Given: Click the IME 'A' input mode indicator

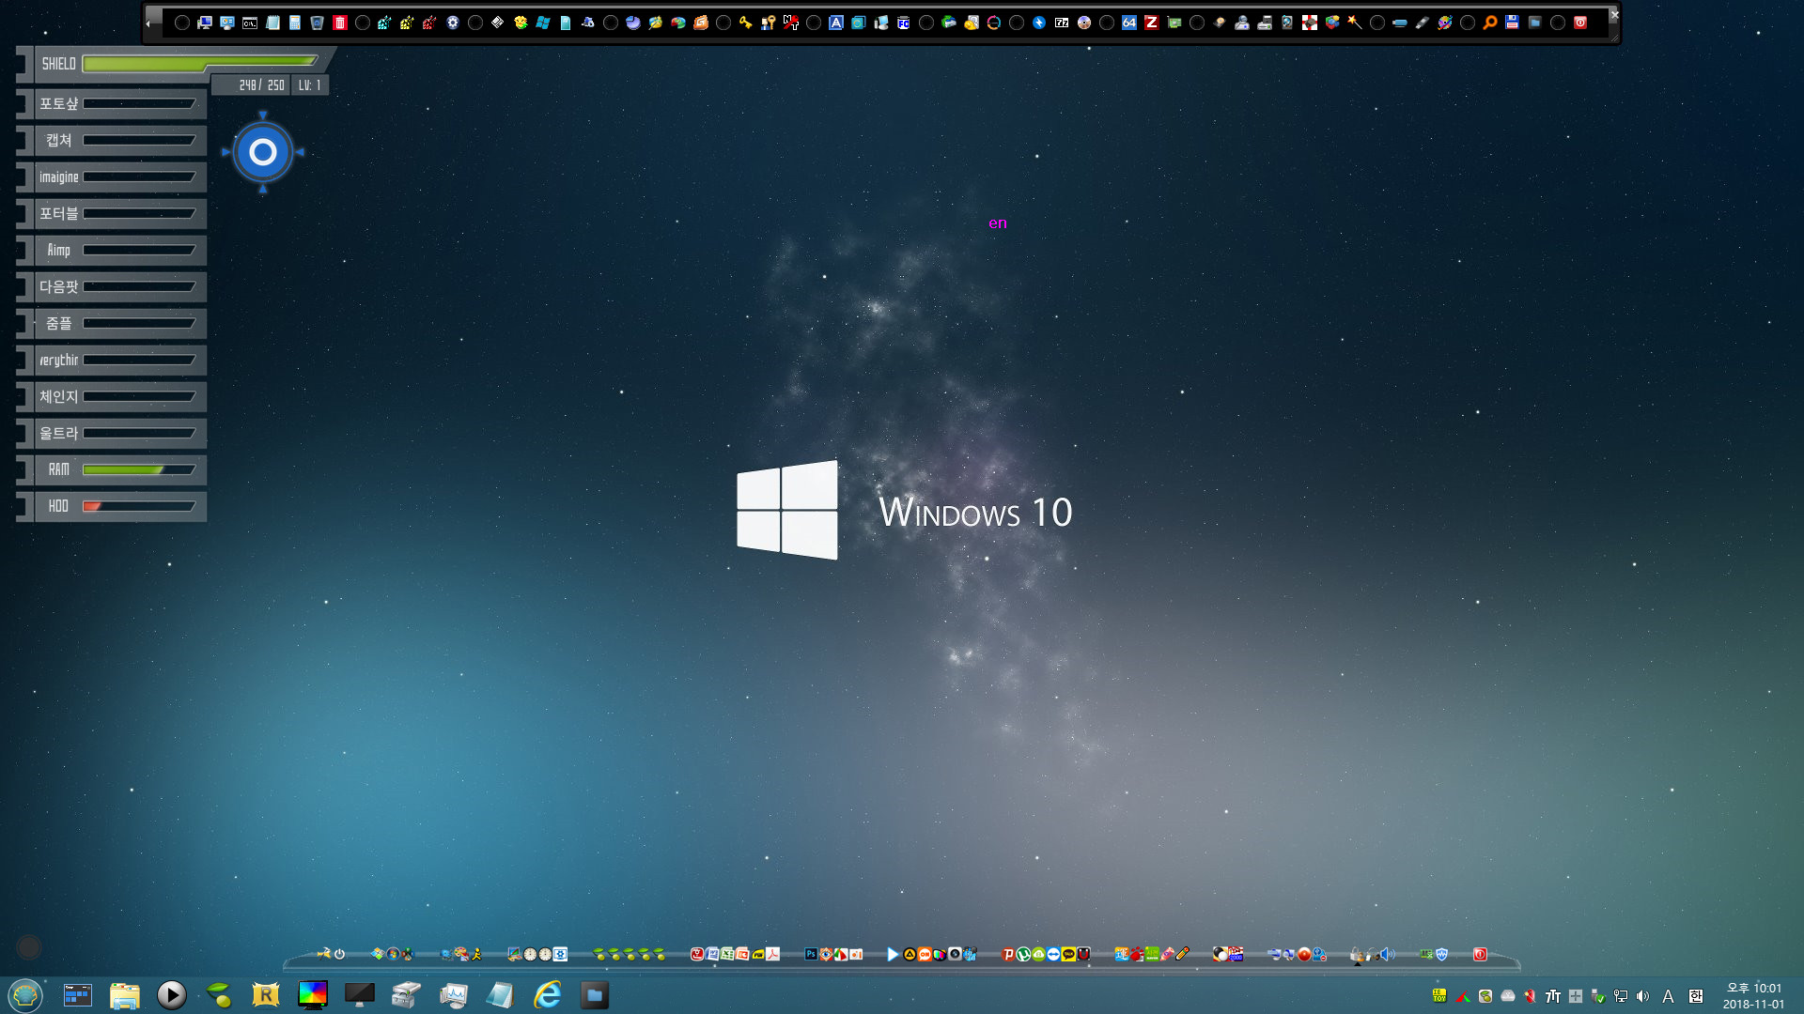Looking at the screenshot, I should tap(1668, 996).
